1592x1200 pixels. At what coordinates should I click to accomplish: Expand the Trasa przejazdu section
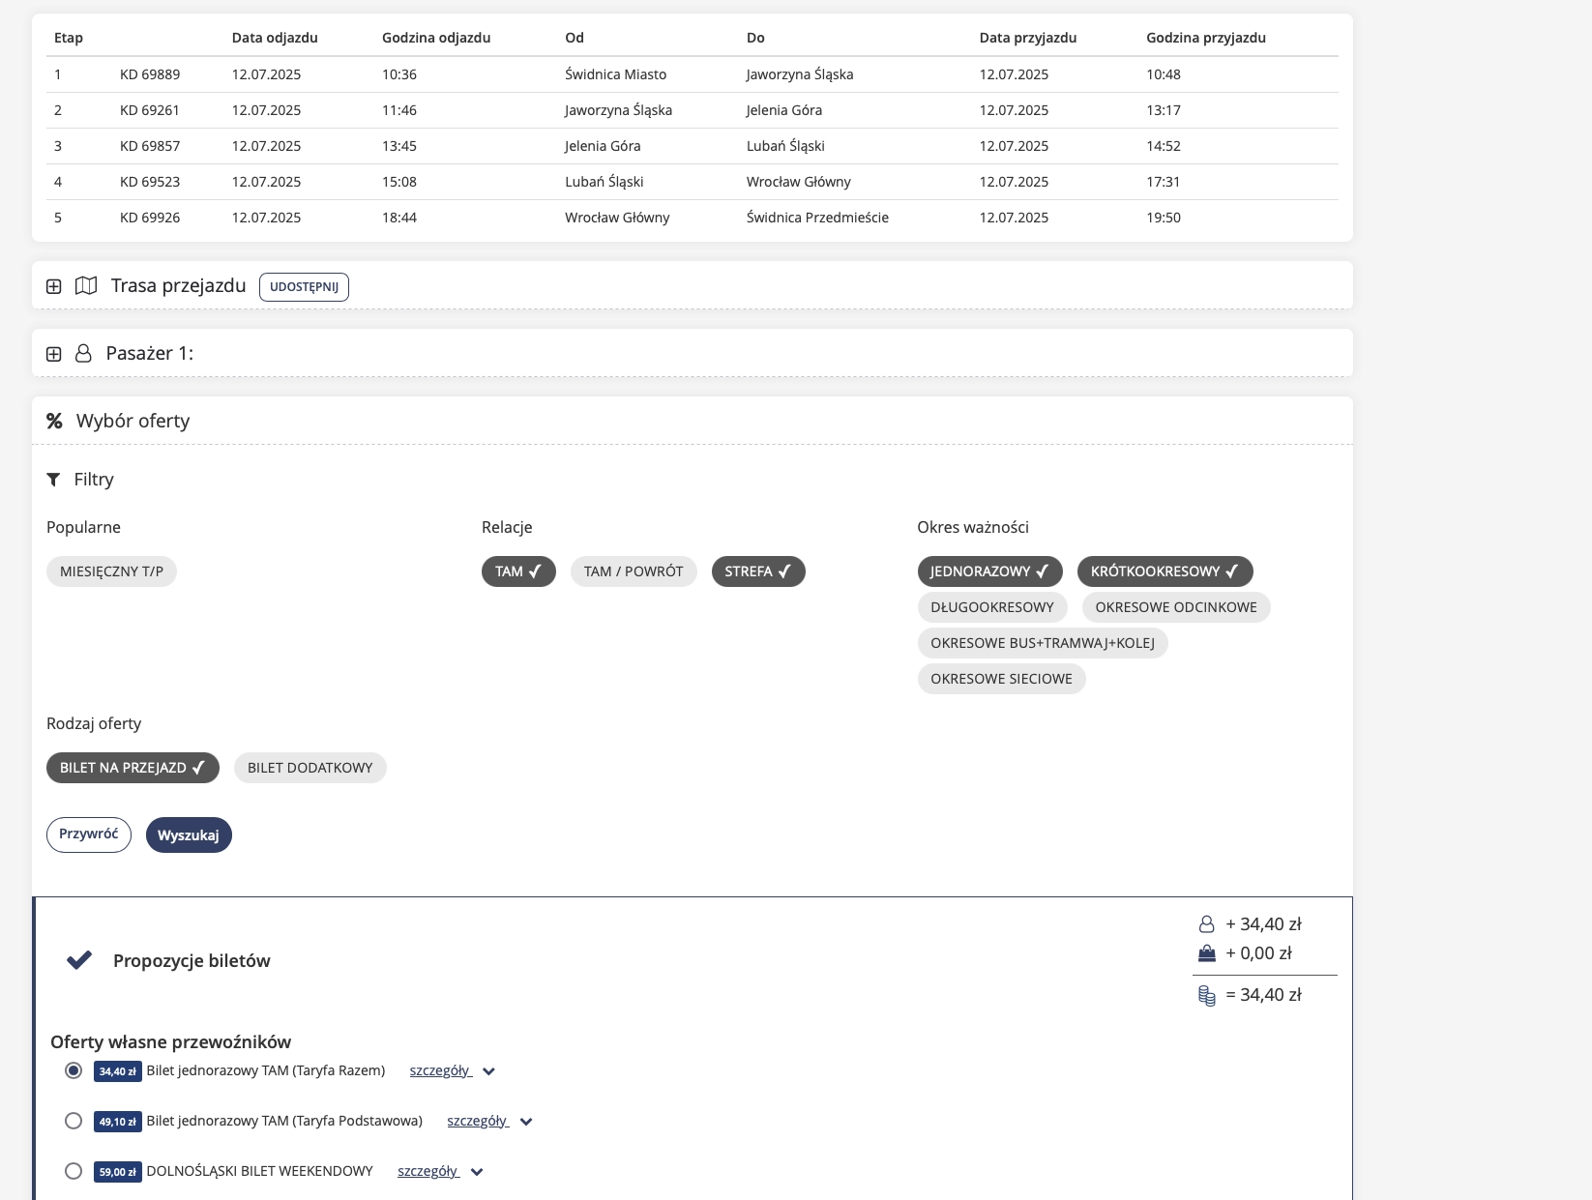click(x=54, y=286)
